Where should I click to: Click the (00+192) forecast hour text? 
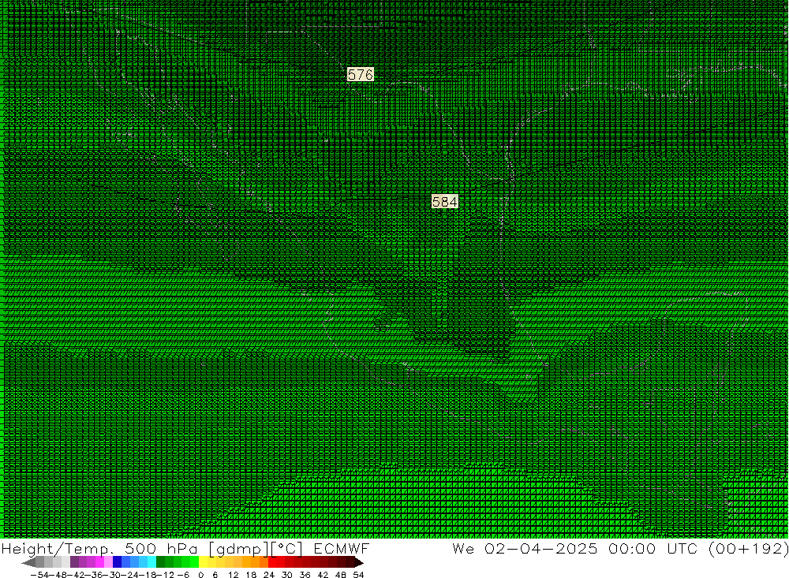748,548
